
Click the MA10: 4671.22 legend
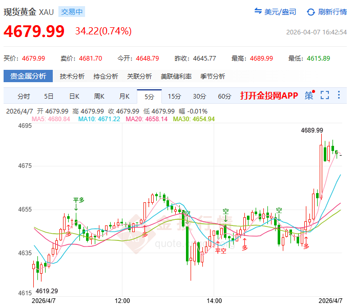pos(99,119)
